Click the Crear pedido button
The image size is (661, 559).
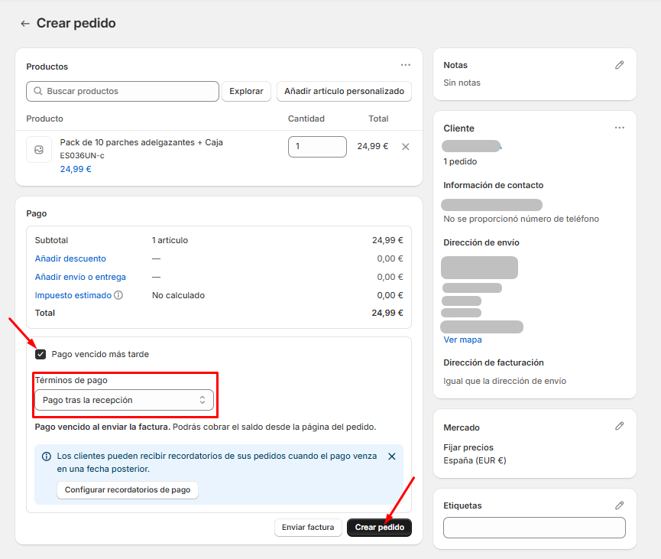379,528
